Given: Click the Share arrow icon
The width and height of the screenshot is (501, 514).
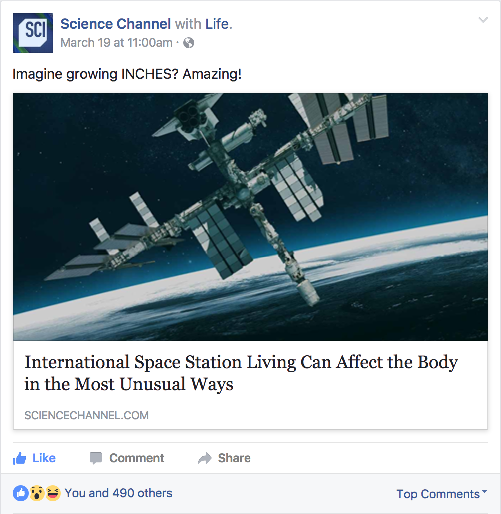Looking at the screenshot, I should (205, 458).
